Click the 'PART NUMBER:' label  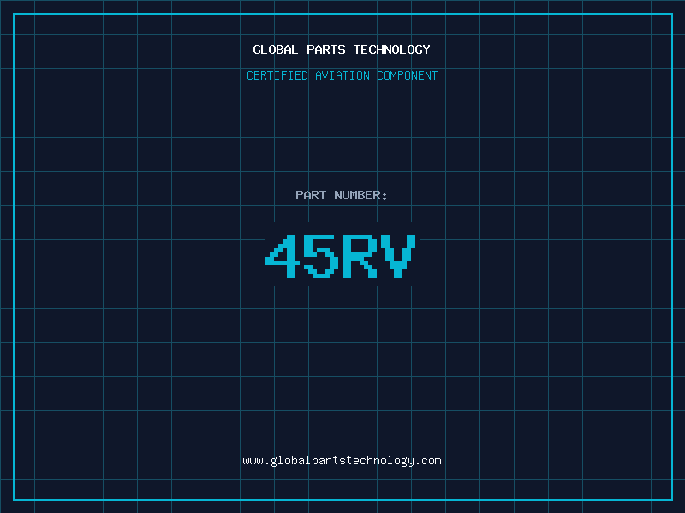[x=341, y=195]
